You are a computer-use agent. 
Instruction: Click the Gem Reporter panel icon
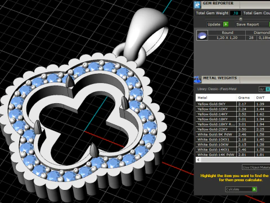pos(197,5)
